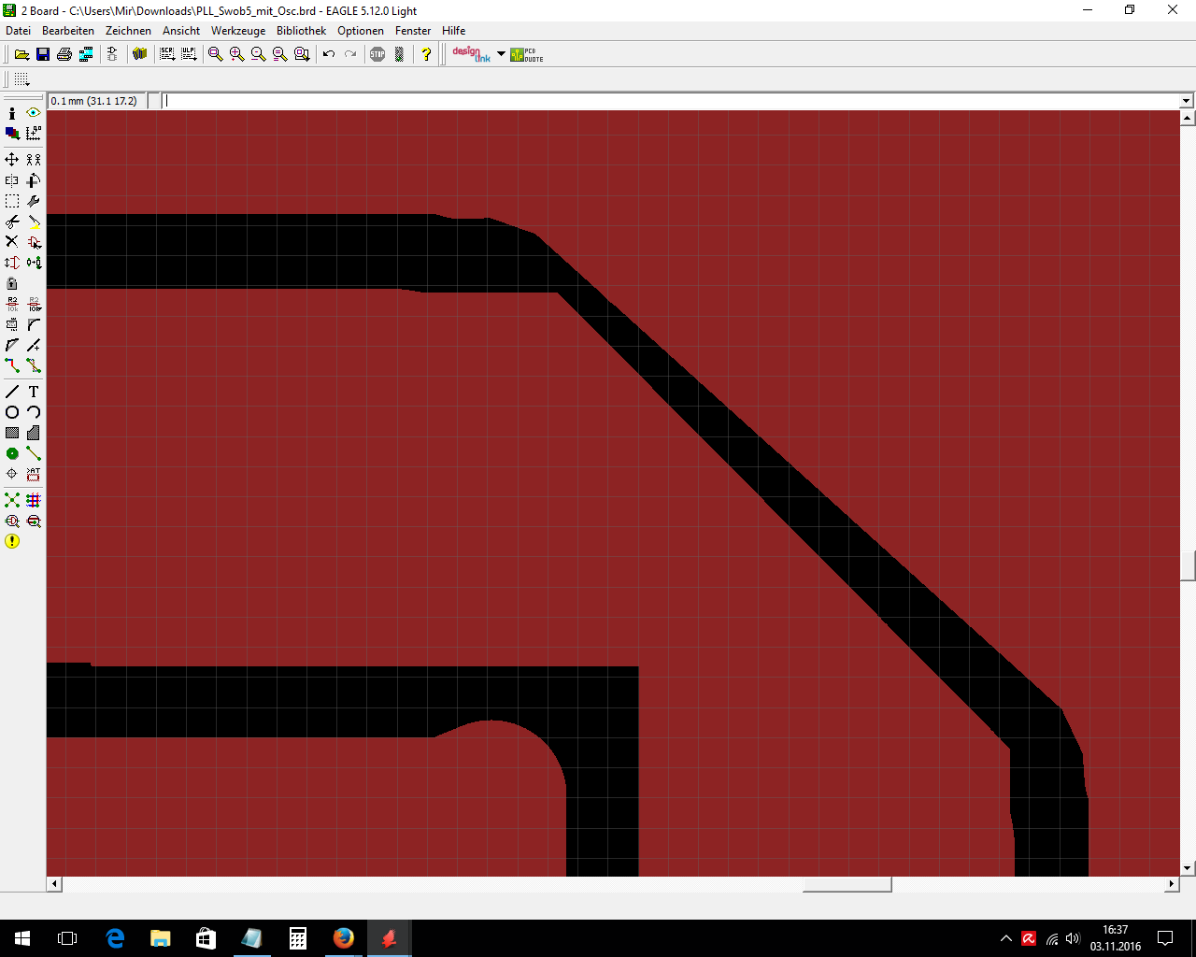1196x957 pixels.
Task: Click the Save disk icon
Action: point(43,54)
